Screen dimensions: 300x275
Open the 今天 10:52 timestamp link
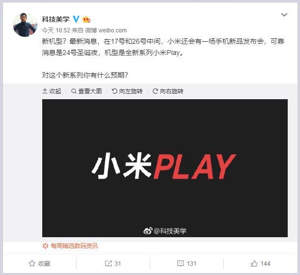(56, 30)
